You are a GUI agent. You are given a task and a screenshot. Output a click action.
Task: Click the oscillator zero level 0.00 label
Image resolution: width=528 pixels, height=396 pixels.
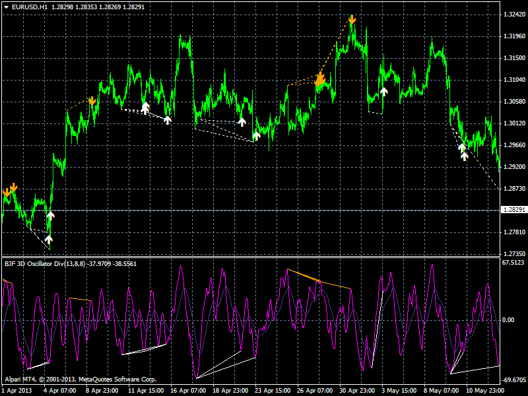point(508,320)
